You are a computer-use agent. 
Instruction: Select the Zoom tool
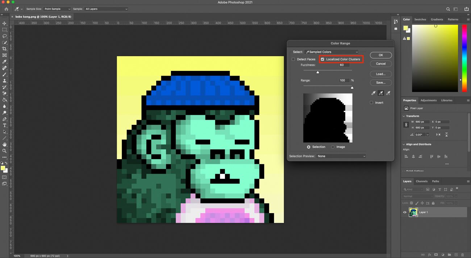click(x=4, y=151)
